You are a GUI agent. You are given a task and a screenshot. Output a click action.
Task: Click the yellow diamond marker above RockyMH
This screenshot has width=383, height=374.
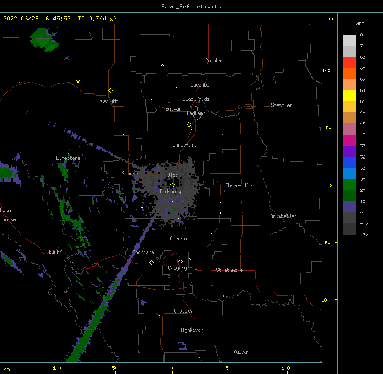[x=111, y=90]
